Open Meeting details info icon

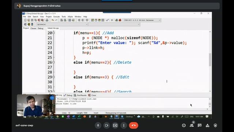184,125
